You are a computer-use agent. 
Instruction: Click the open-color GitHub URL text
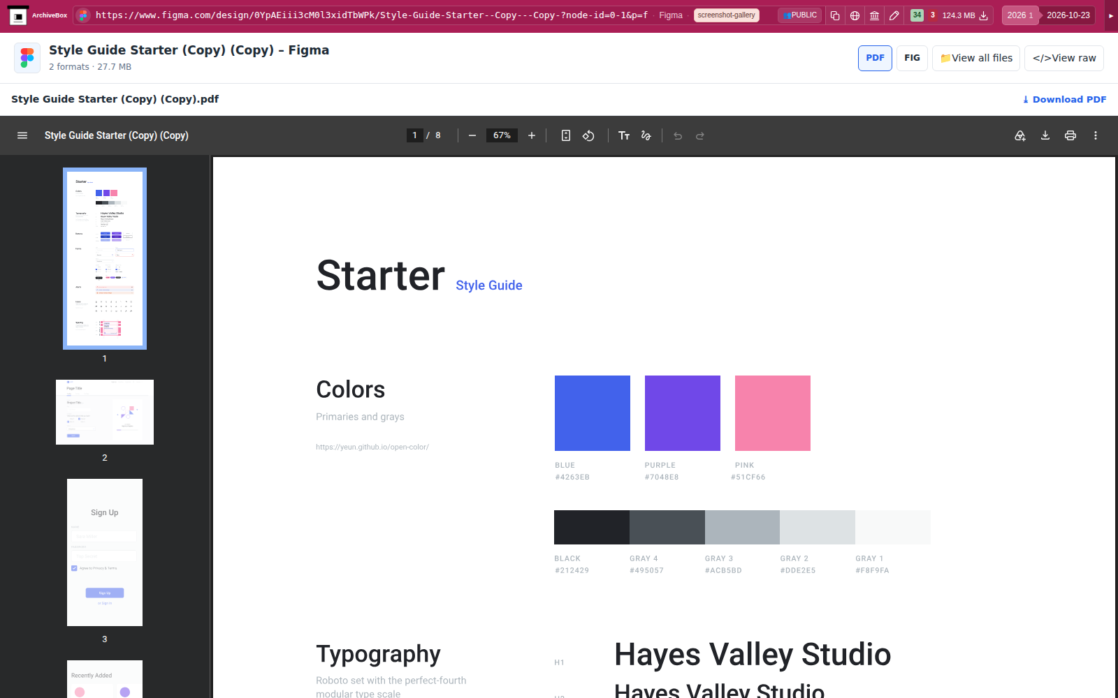[x=372, y=447]
